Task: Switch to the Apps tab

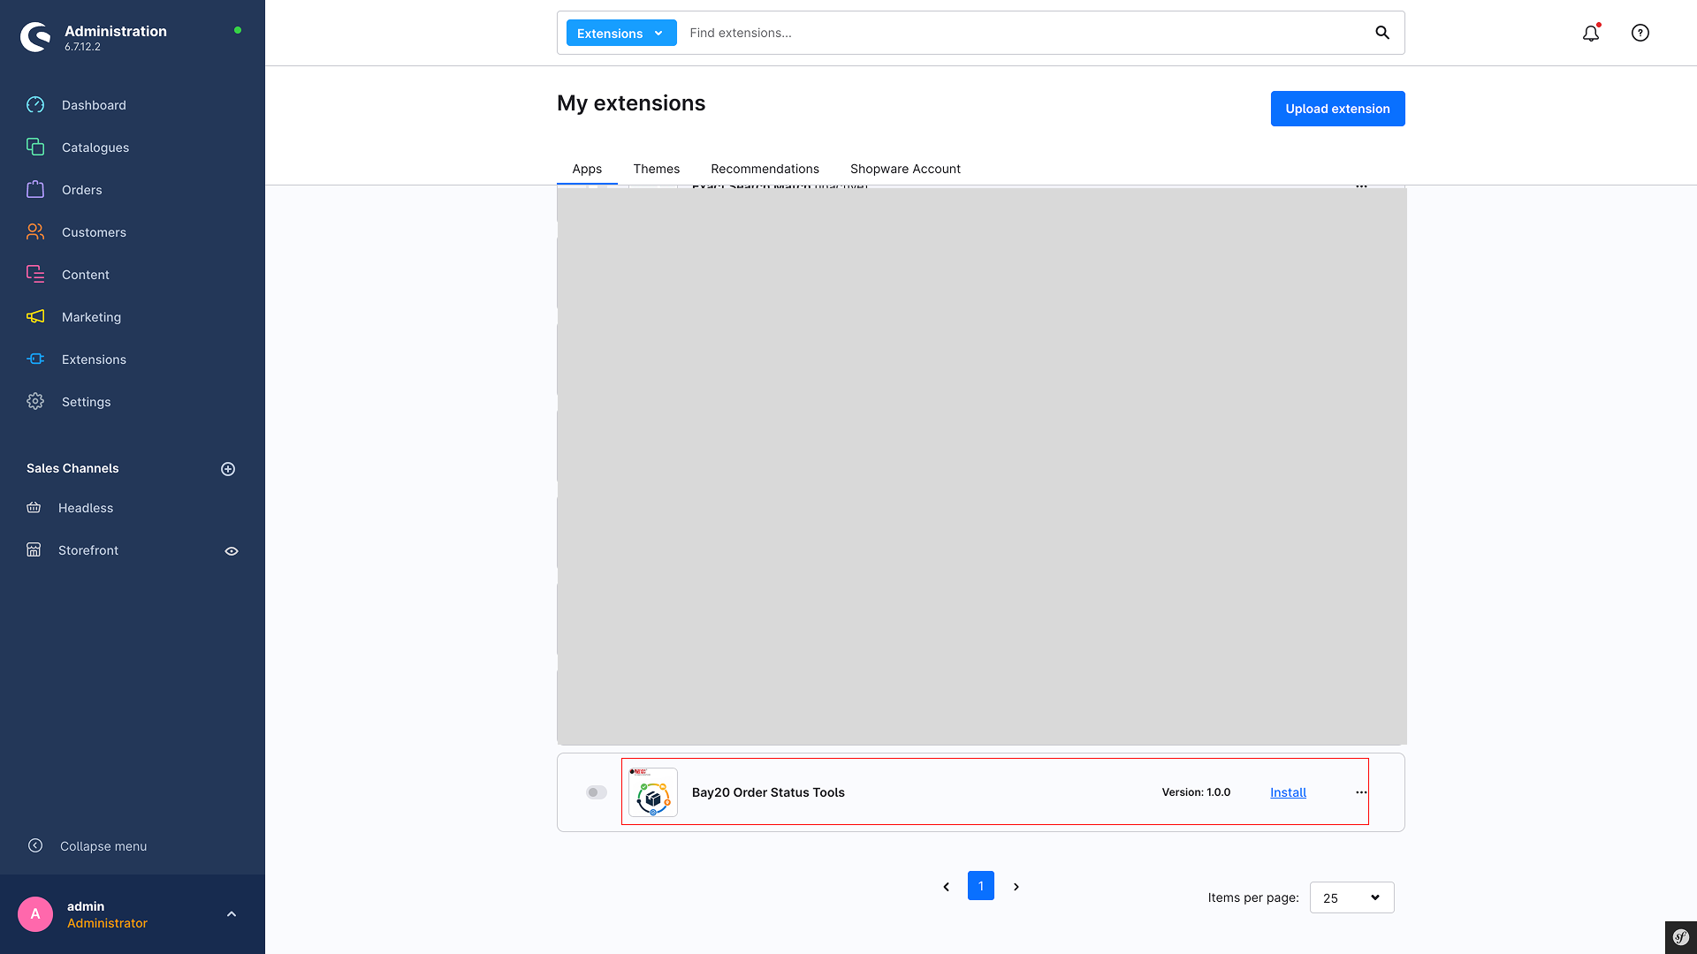Action: [587, 169]
